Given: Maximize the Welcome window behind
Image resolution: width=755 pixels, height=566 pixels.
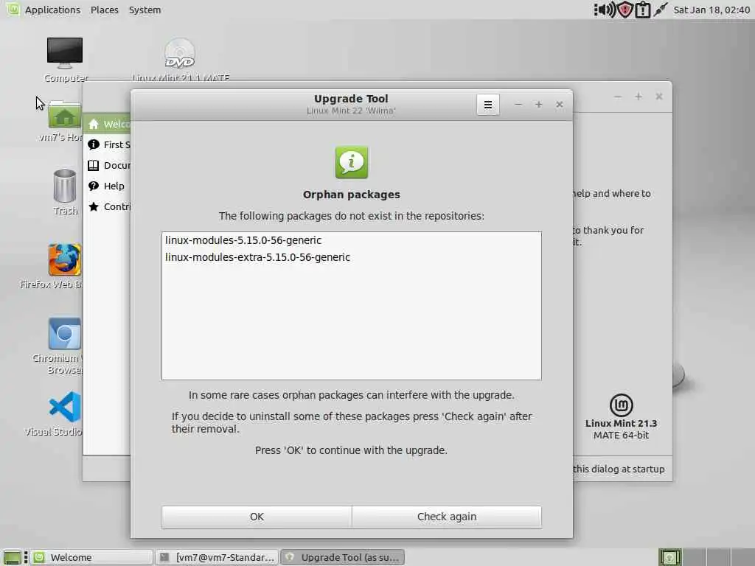Looking at the screenshot, I should pyautogui.click(x=639, y=97).
